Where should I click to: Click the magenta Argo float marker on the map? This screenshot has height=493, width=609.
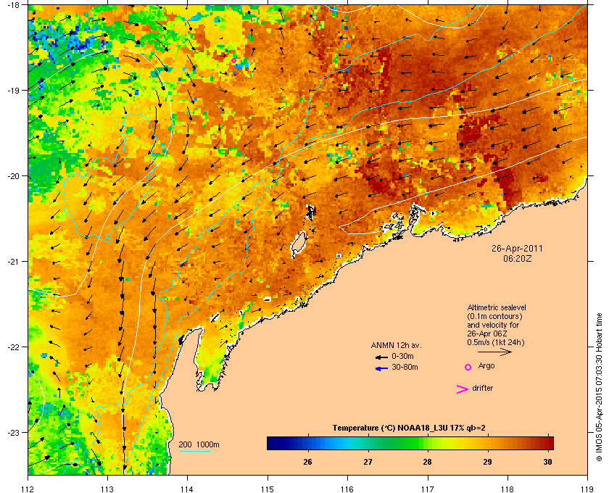point(233,61)
